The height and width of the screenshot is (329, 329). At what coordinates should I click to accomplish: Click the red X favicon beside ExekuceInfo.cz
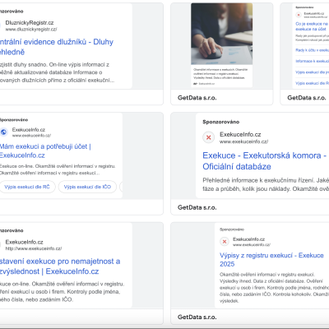pyautogui.click(x=209, y=137)
